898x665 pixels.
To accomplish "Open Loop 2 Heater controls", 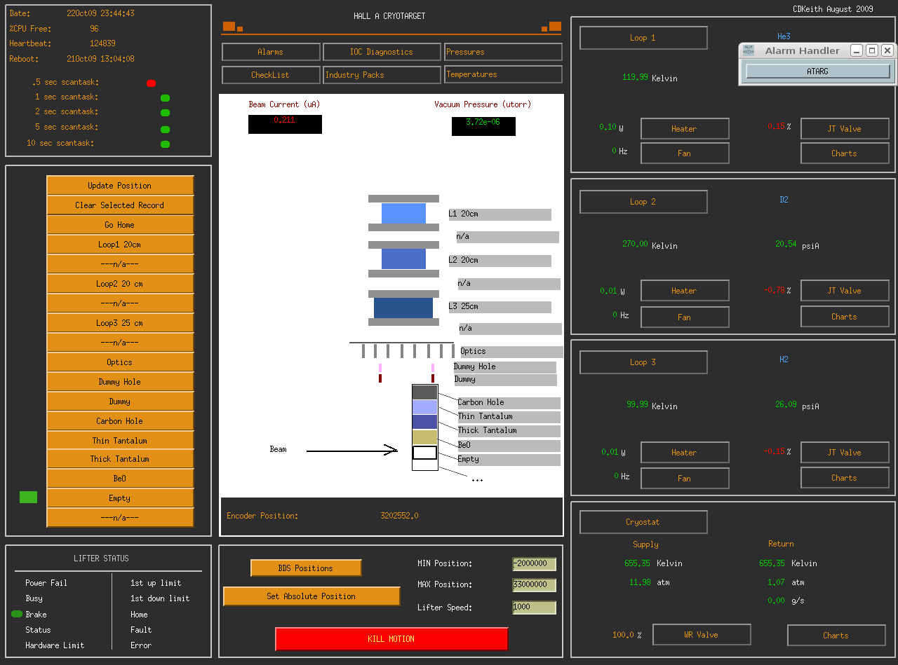I will pyautogui.click(x=685, y=291).
